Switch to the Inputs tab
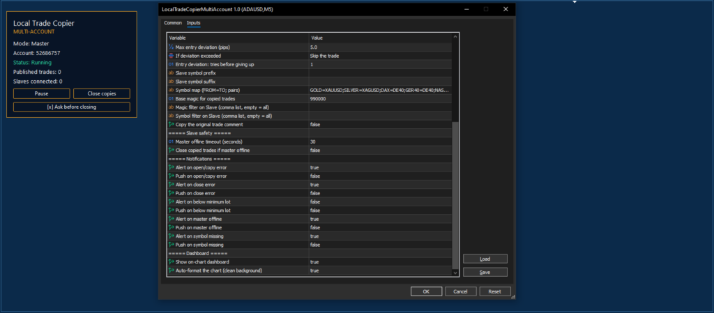The image size is (714, 313). click(x=194, y=23)
